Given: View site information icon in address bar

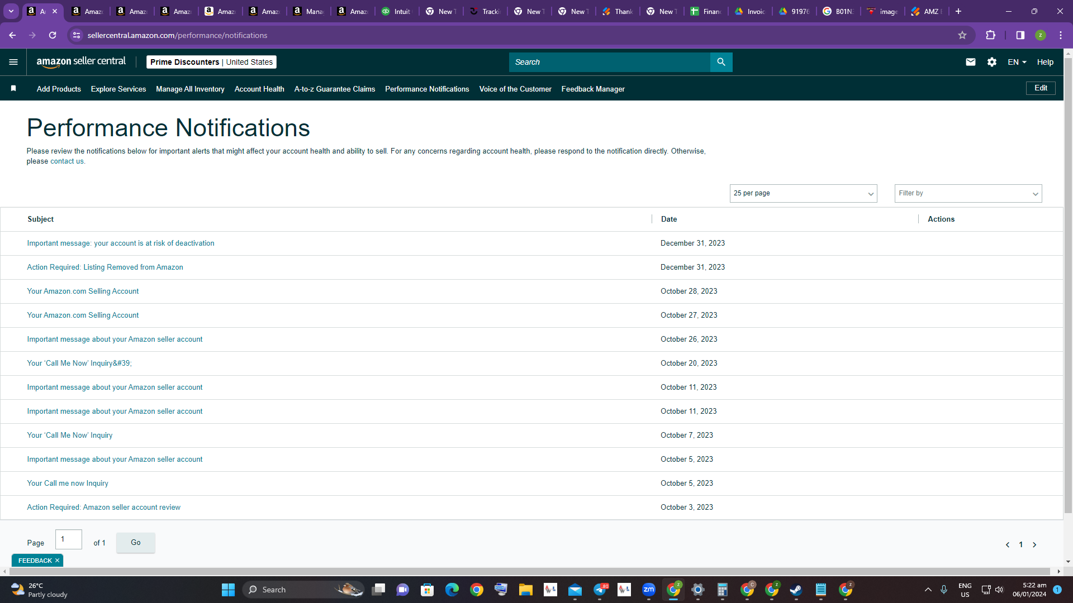Looking at the screenshot, I should pos(77,35).
